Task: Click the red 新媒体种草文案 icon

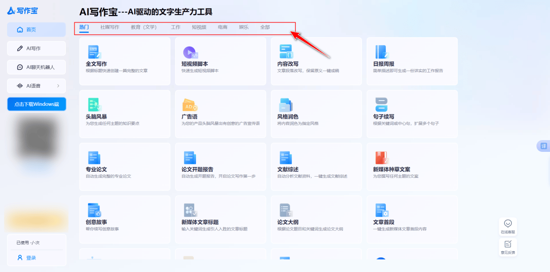Action: [381, 158]
